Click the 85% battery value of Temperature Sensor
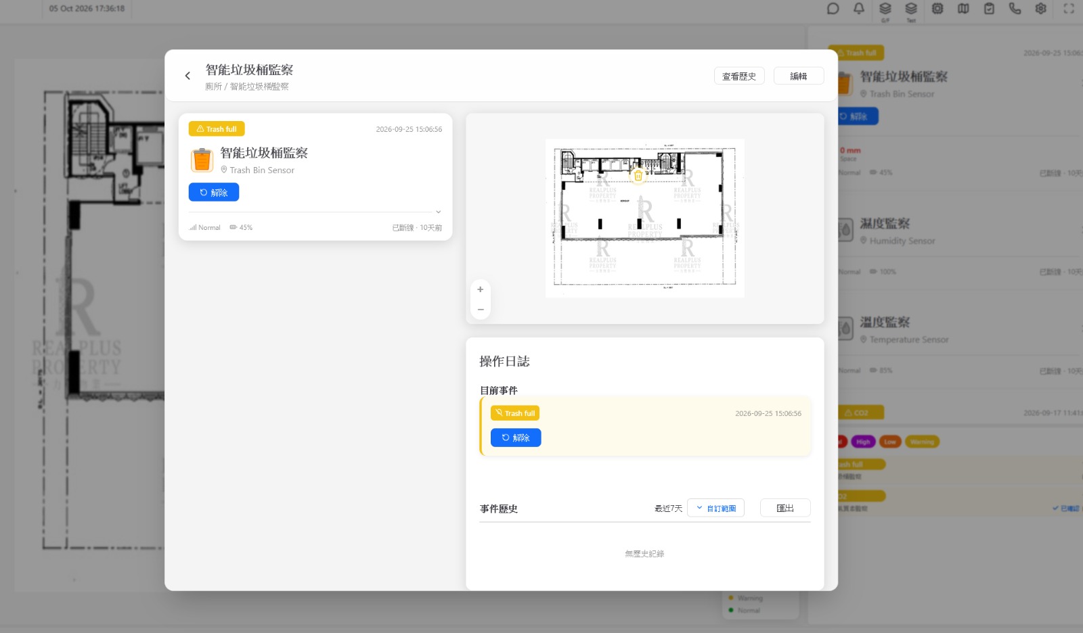The width and height of the screenshot is (1083, 633). pos(885,371)
